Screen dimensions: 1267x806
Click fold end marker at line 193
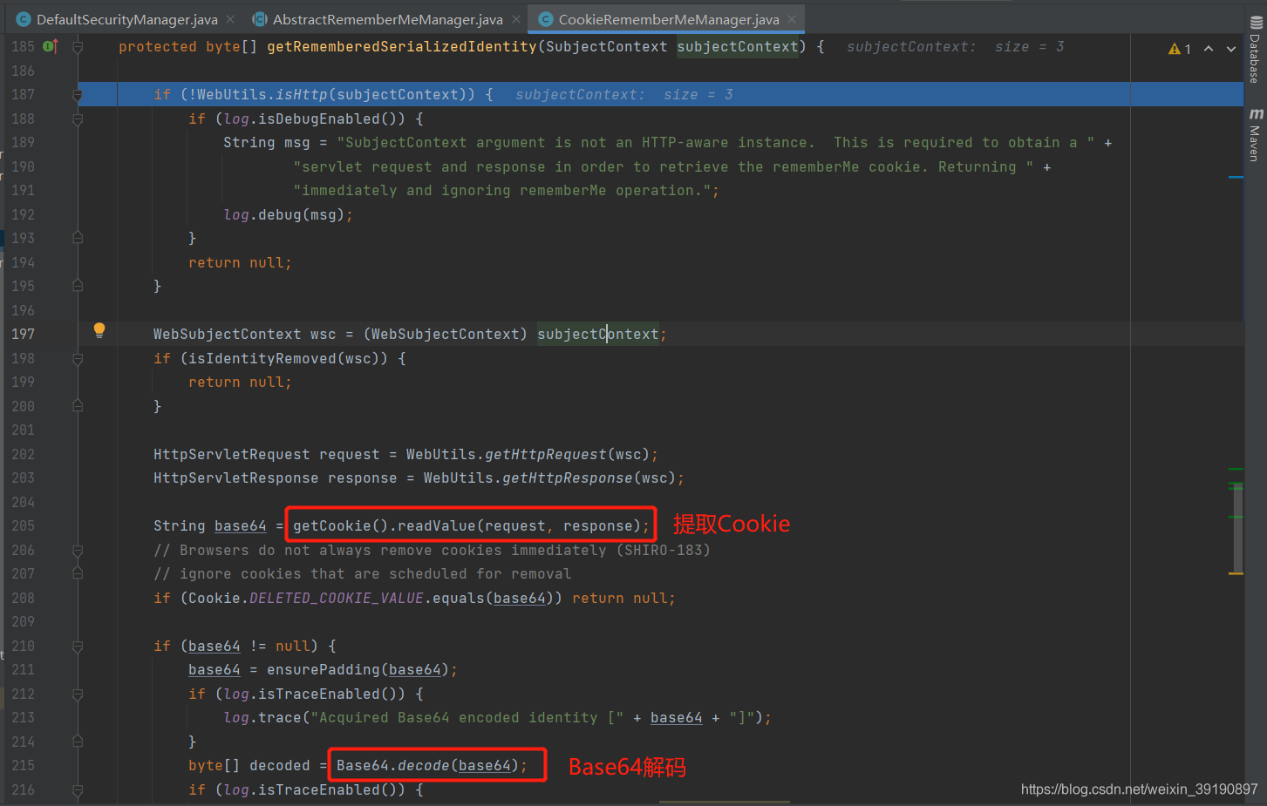[78, 238]
